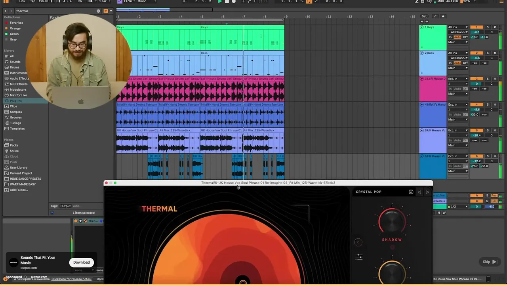The width and height of the screenshot is (507, 285).
Task: Go to next preset in Thermal
Action: tap(427, 192)
